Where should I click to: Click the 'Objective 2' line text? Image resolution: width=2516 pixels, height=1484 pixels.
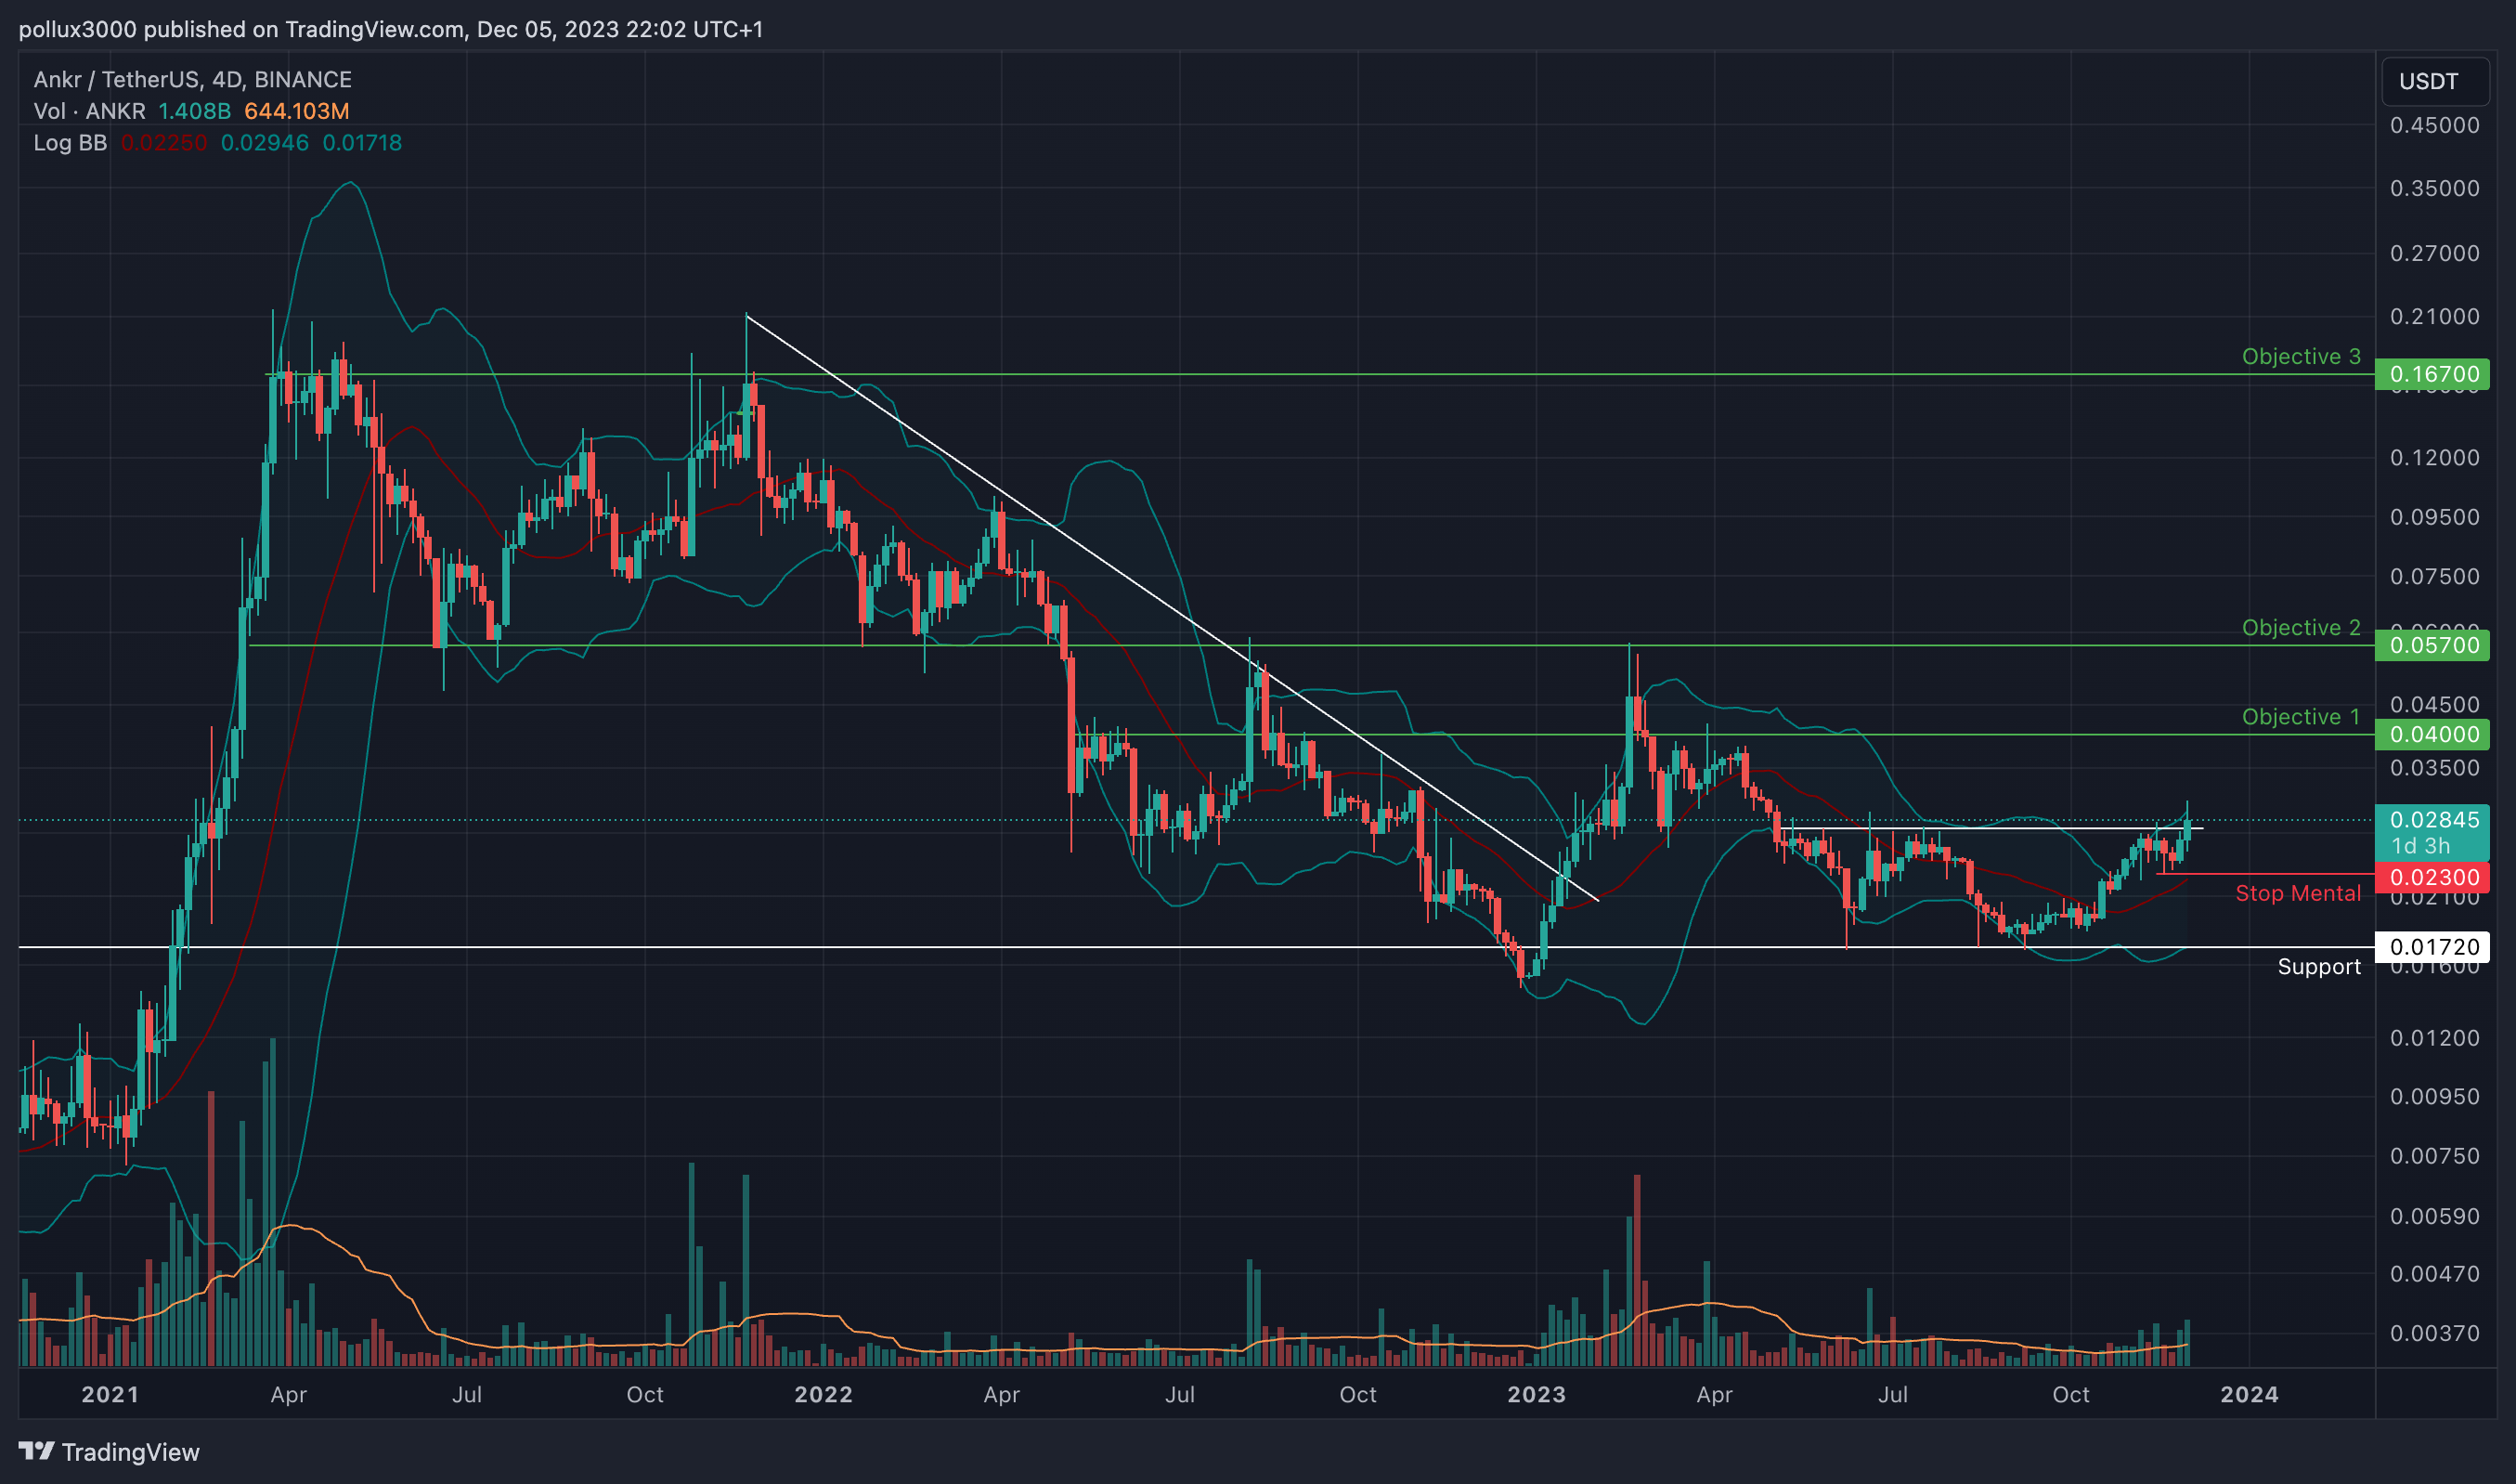point(2302,627)
